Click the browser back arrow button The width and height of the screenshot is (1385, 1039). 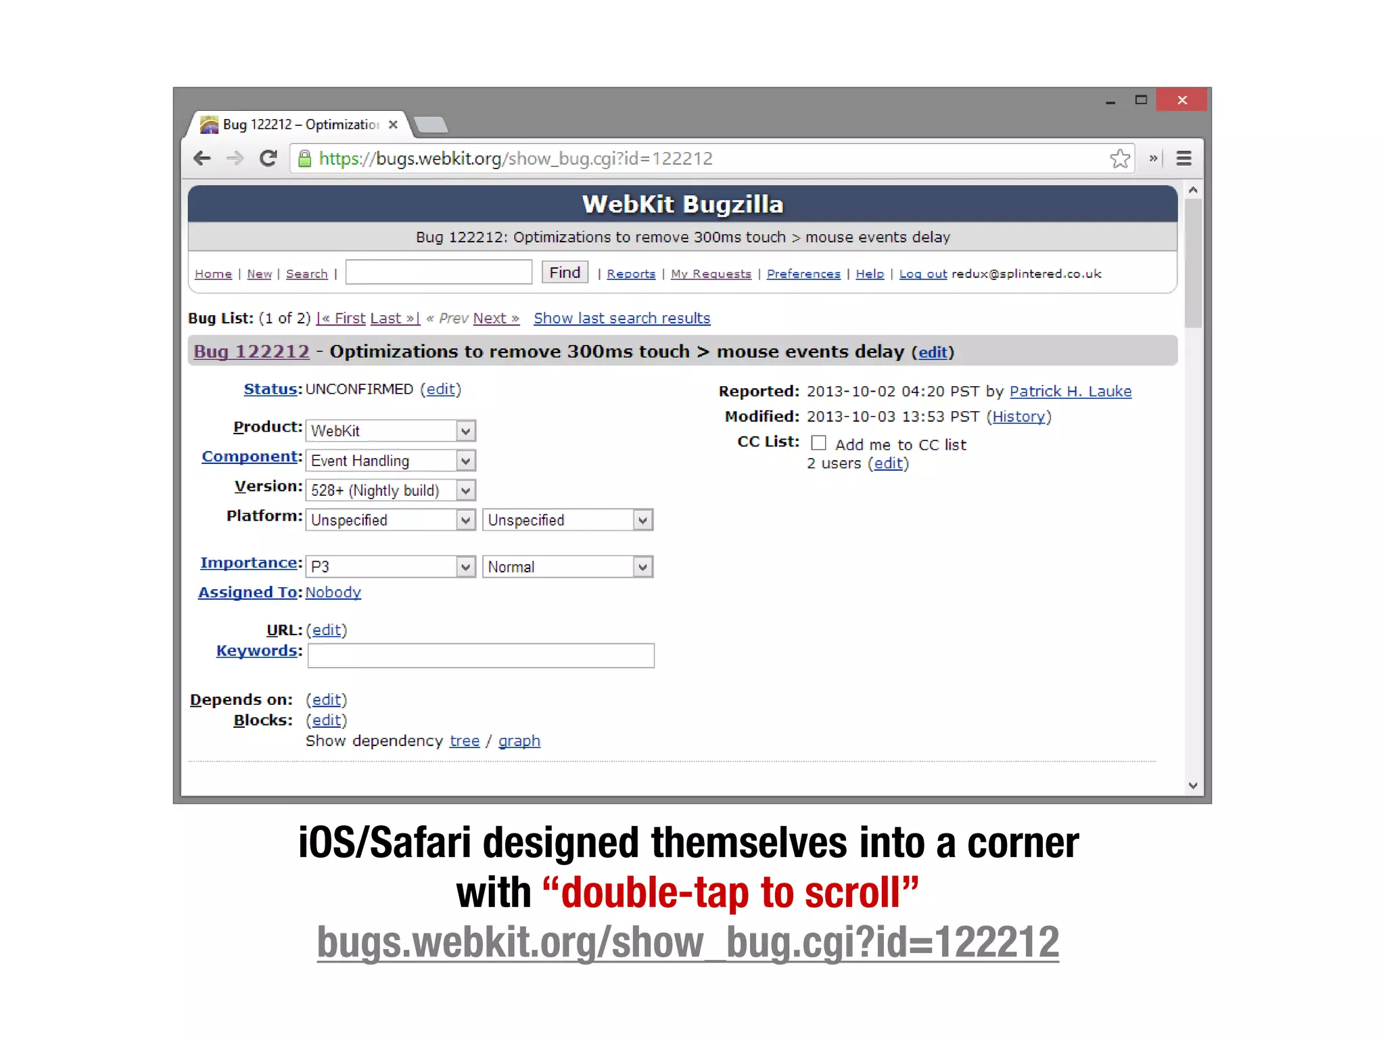coord(202,158)
